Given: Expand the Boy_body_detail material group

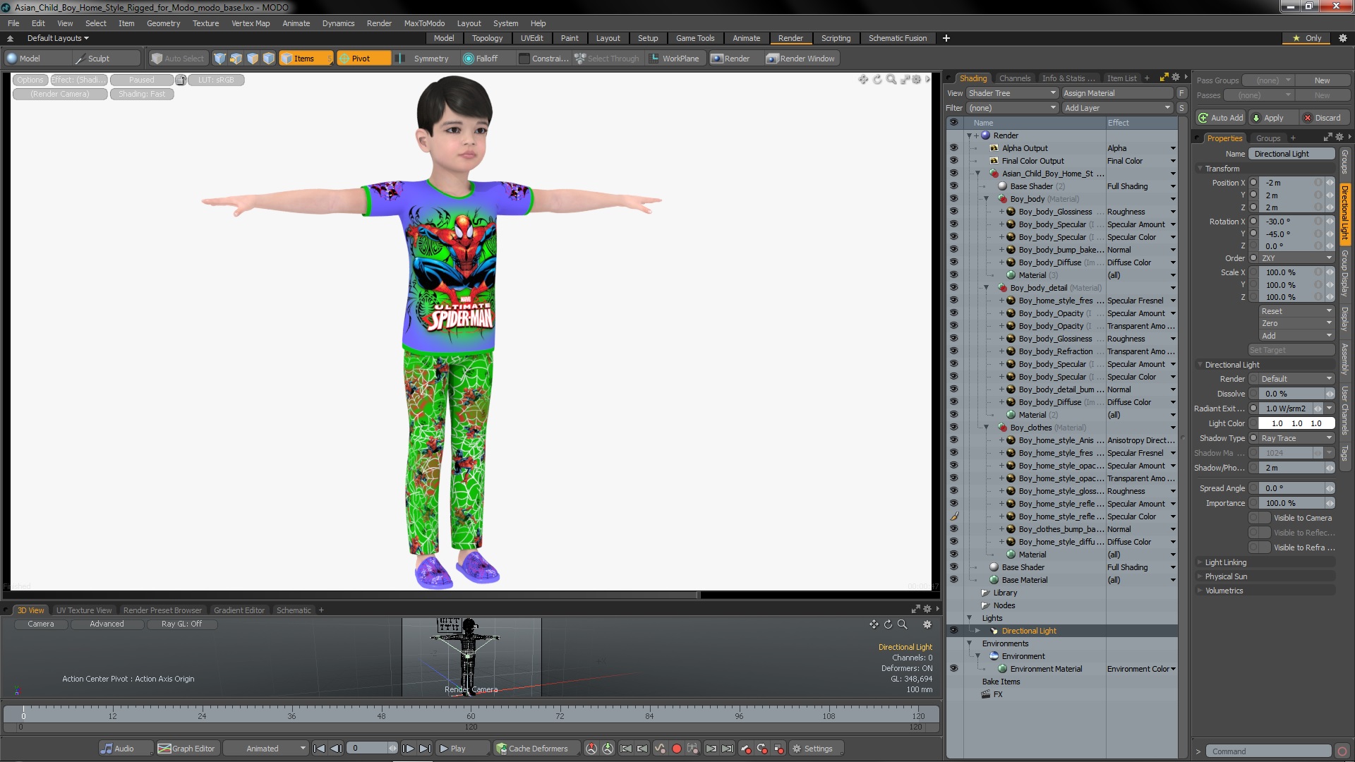Looking at the screenshot, I should (x=985, y=287).
